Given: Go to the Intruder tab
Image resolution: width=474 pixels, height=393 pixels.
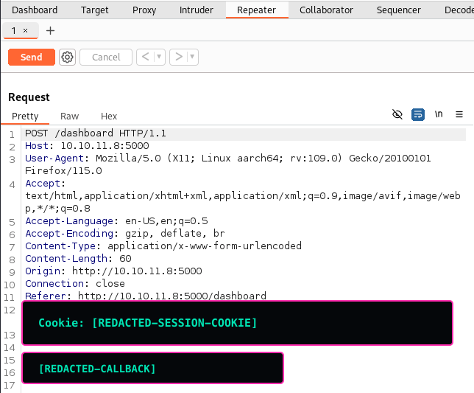Looking at the screenshot, I should coord(197,10).
